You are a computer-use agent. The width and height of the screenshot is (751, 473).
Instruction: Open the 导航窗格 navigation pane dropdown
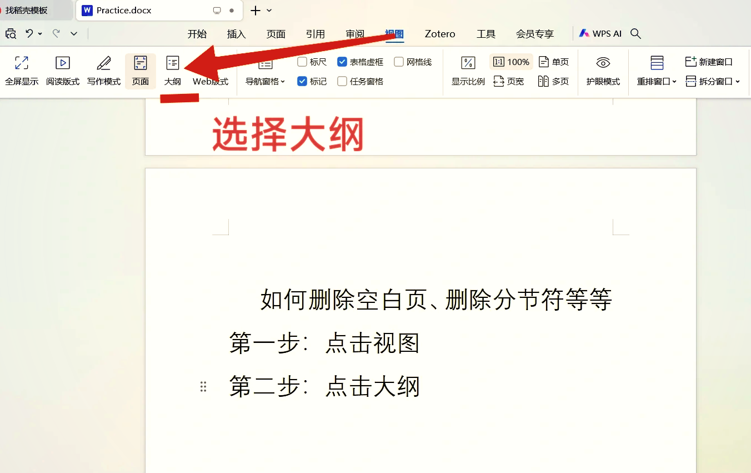pos(265,81)
